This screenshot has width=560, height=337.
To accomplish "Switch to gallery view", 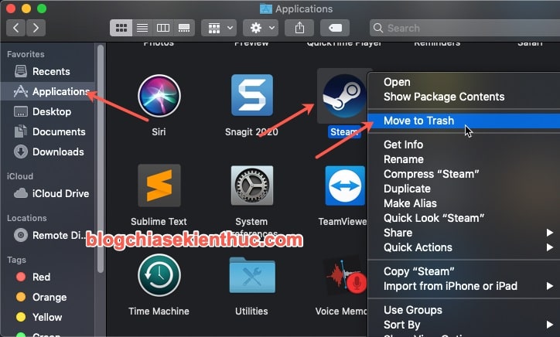I will pos(184,28).
